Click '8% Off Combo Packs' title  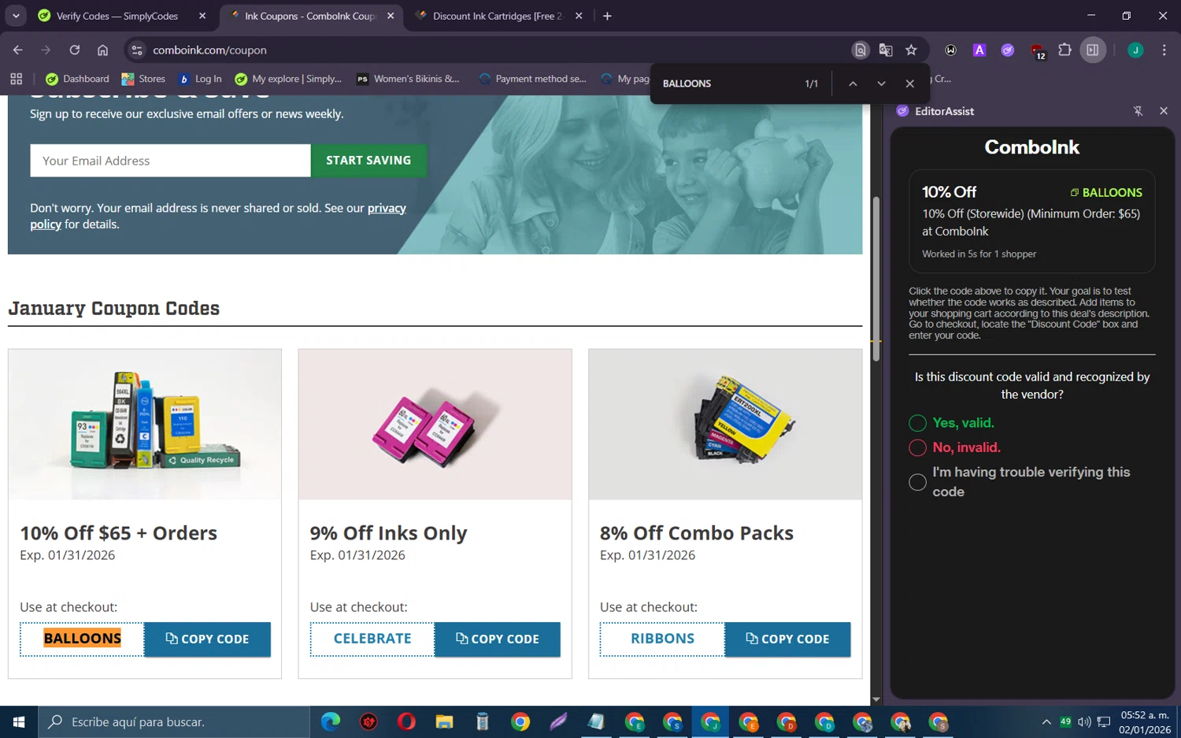point(696,533)
